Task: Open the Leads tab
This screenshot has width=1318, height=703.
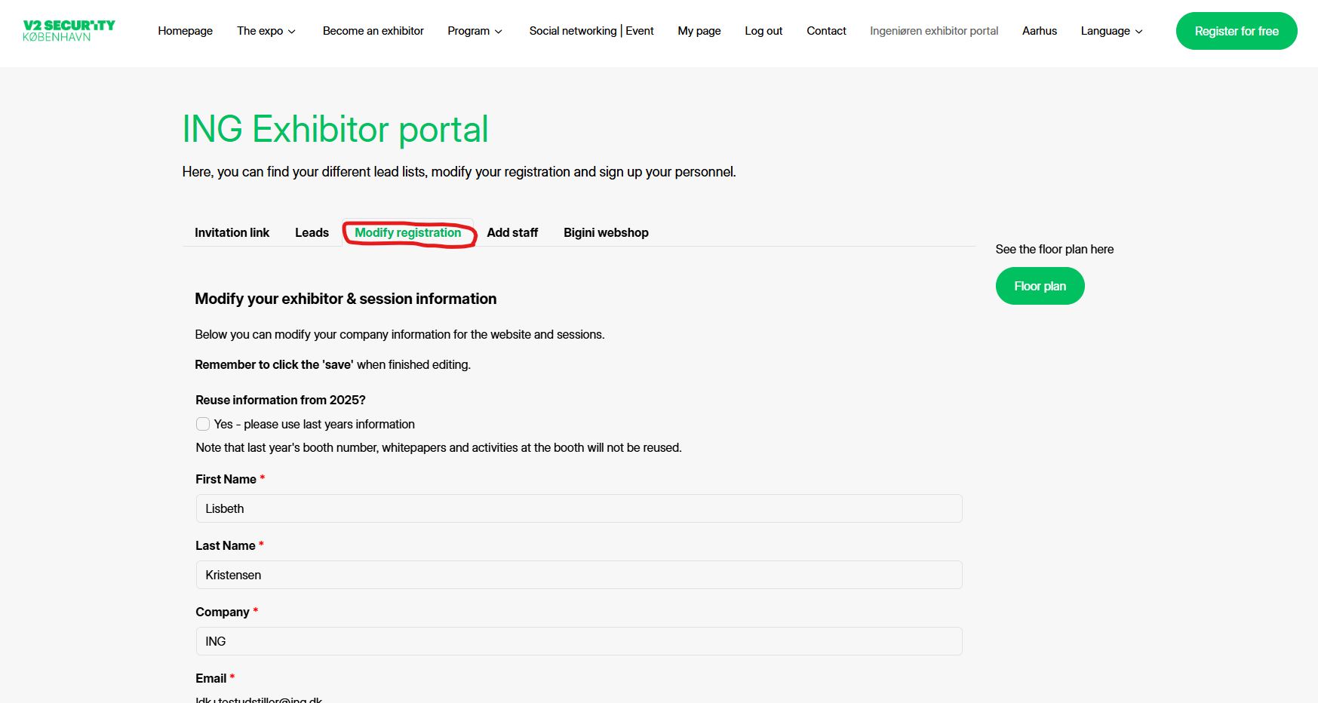Action: tap(312, 232)
